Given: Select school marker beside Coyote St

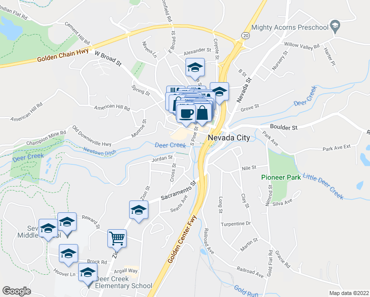Looking at the screenshot, I should (x=219, y=93).
